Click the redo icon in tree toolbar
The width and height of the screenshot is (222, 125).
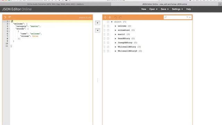coord(120,17)
